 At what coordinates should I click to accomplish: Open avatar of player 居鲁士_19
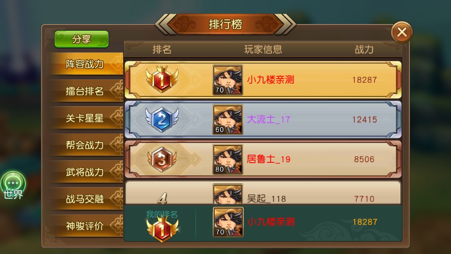tap(228, 159)
